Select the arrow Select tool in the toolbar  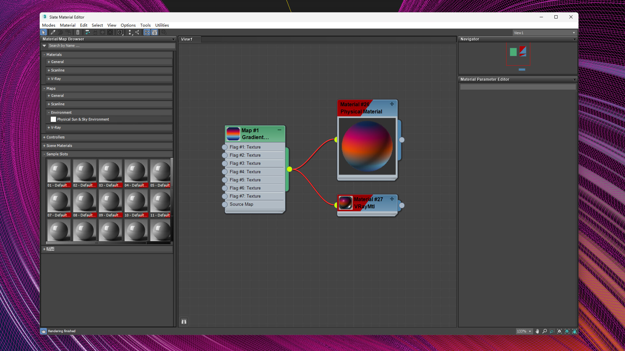[x=44, y=32]
